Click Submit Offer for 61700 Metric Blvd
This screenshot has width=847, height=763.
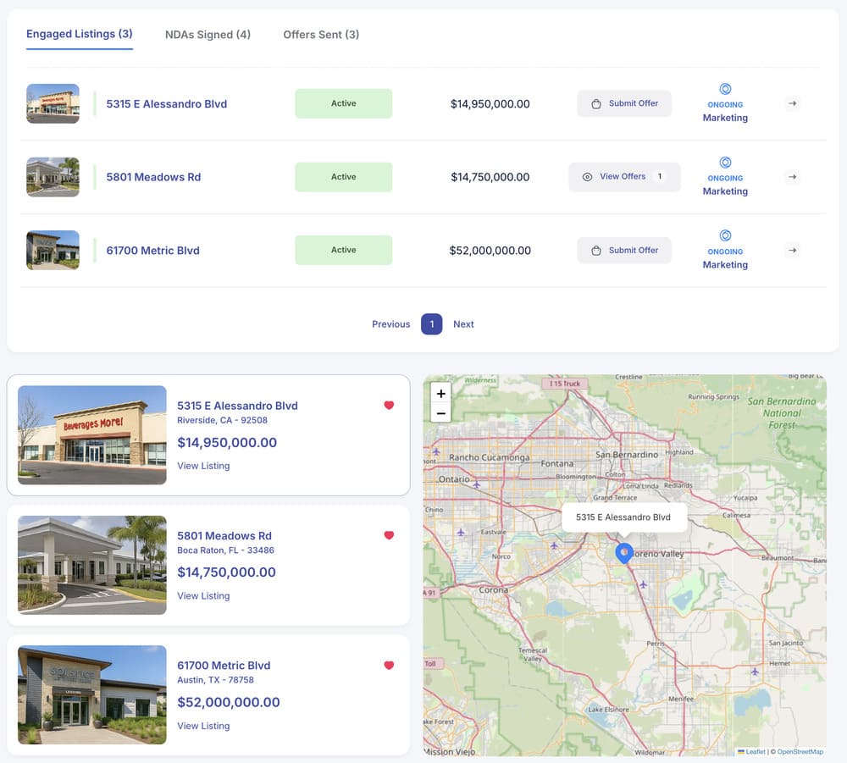[624, 250]
